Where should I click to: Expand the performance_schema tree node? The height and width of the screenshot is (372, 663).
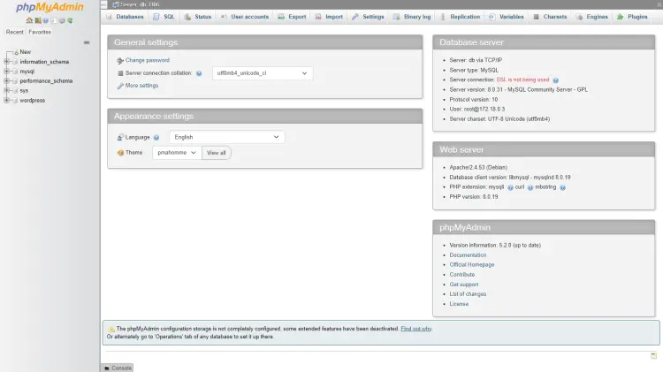(6, 80)
